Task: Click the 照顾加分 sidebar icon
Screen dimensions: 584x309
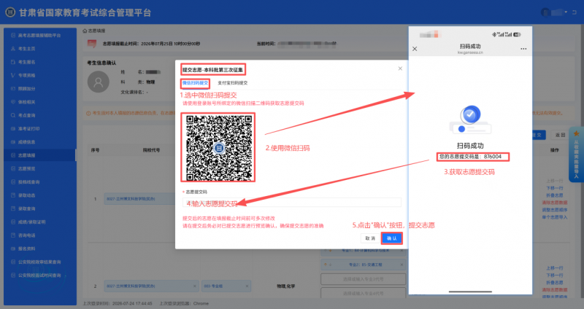Action: pos(13,89)
